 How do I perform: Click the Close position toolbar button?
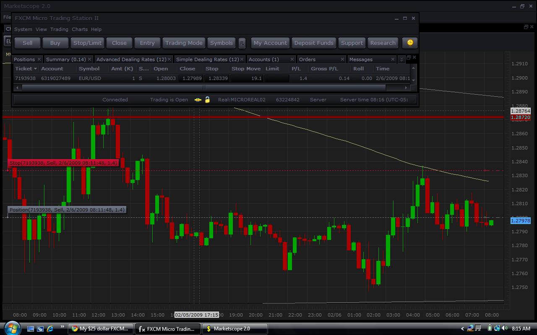click(x=119, y=43)
